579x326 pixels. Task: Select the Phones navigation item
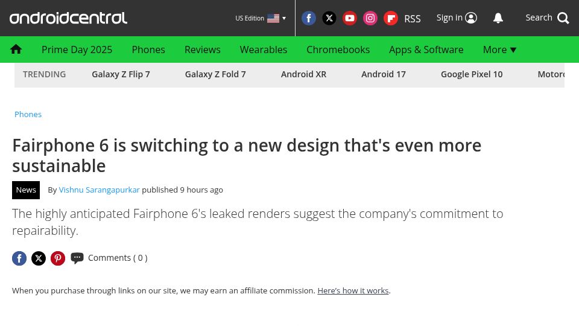148,50
